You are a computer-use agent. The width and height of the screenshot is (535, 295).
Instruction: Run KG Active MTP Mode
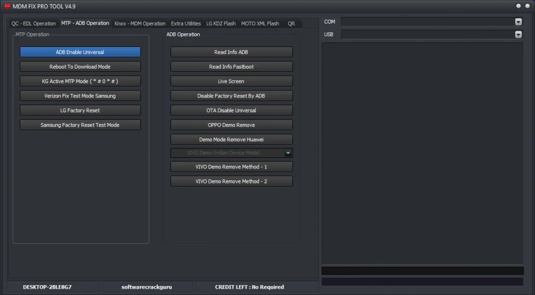pyautogui.click(x=80, y=81)
